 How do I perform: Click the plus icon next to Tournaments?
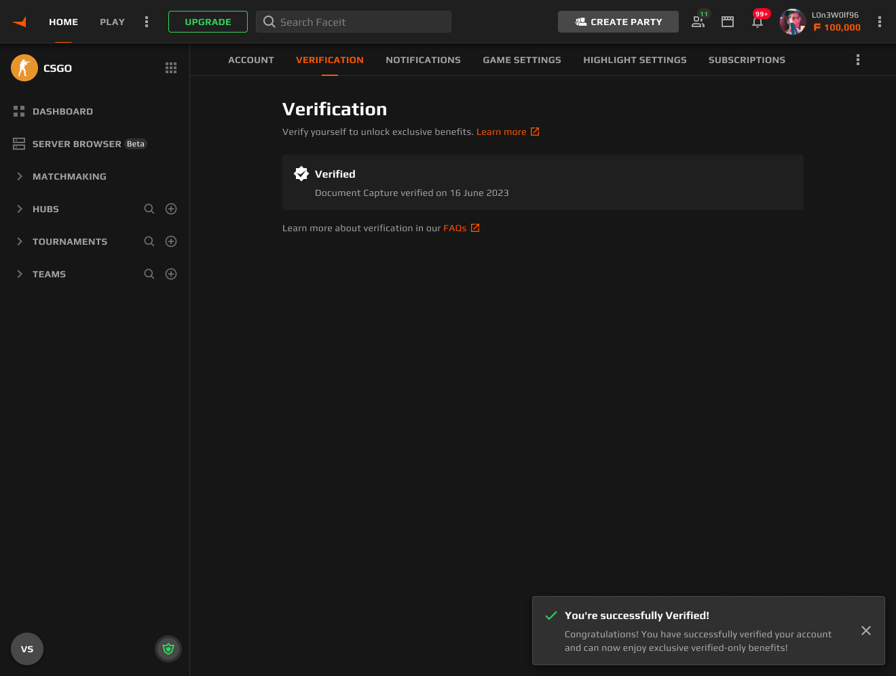[x=171, y=241]
